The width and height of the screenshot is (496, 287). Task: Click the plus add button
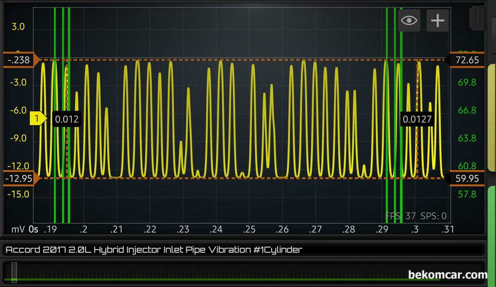[437, 21]
